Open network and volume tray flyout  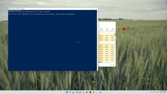point(157,92)
